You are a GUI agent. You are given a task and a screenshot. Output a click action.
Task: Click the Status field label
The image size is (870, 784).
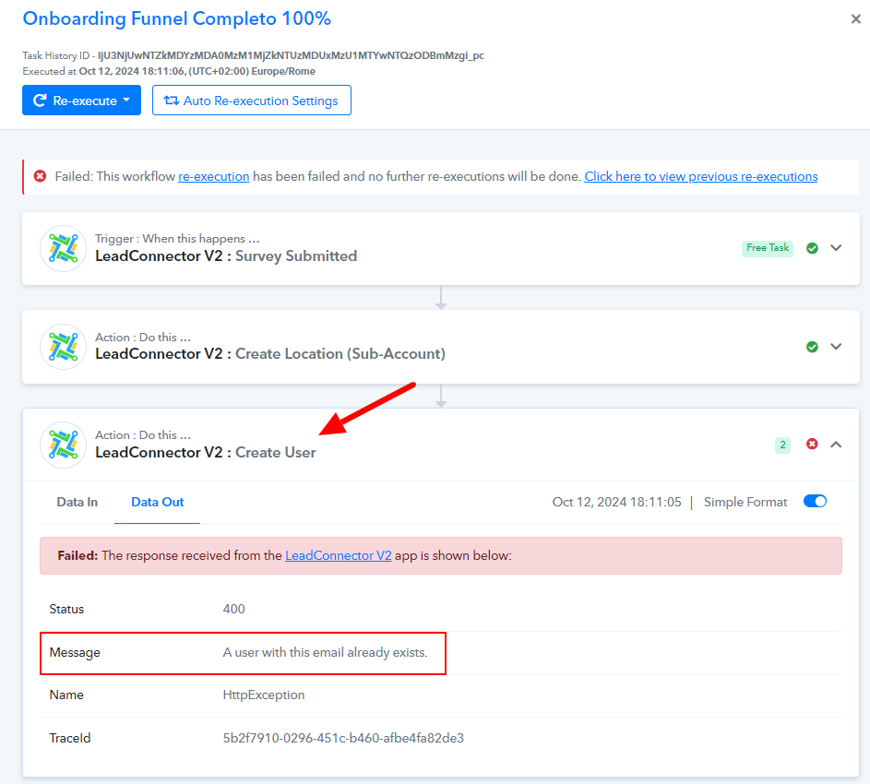click(x=66, y=609)
